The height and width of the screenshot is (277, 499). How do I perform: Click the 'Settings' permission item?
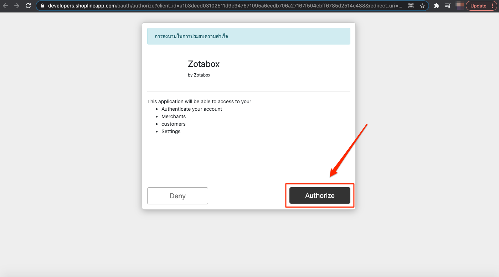pos(171,131)
